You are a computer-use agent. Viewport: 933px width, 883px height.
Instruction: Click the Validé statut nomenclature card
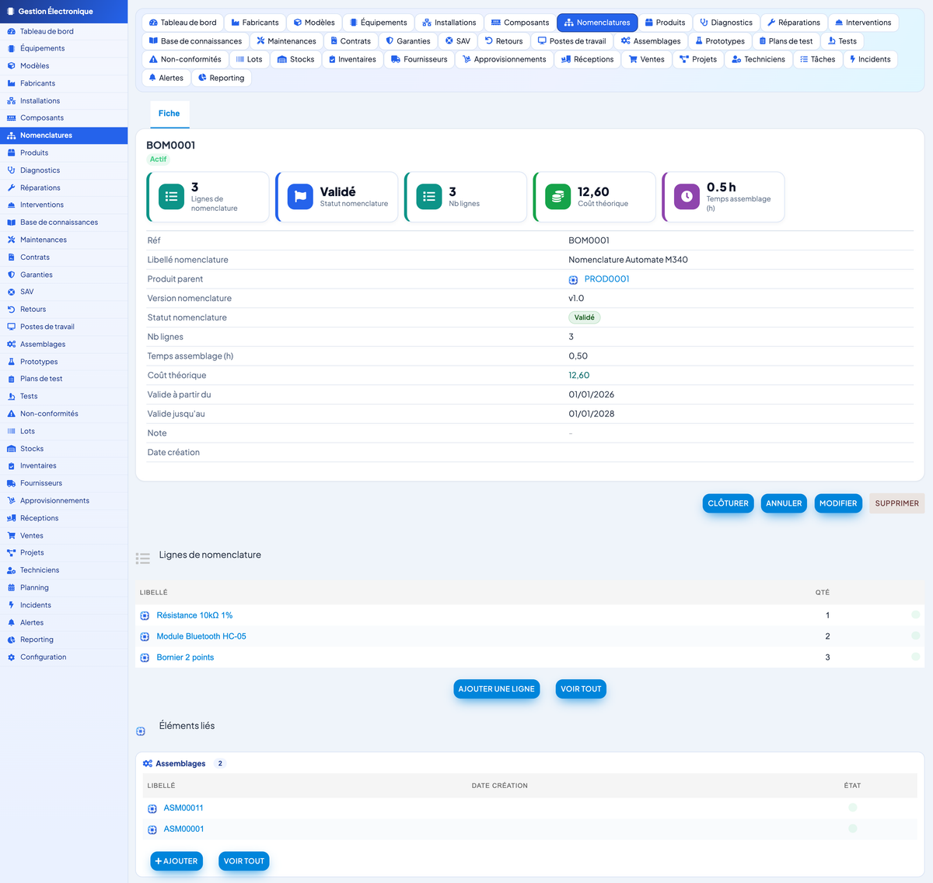coord(337,198)
